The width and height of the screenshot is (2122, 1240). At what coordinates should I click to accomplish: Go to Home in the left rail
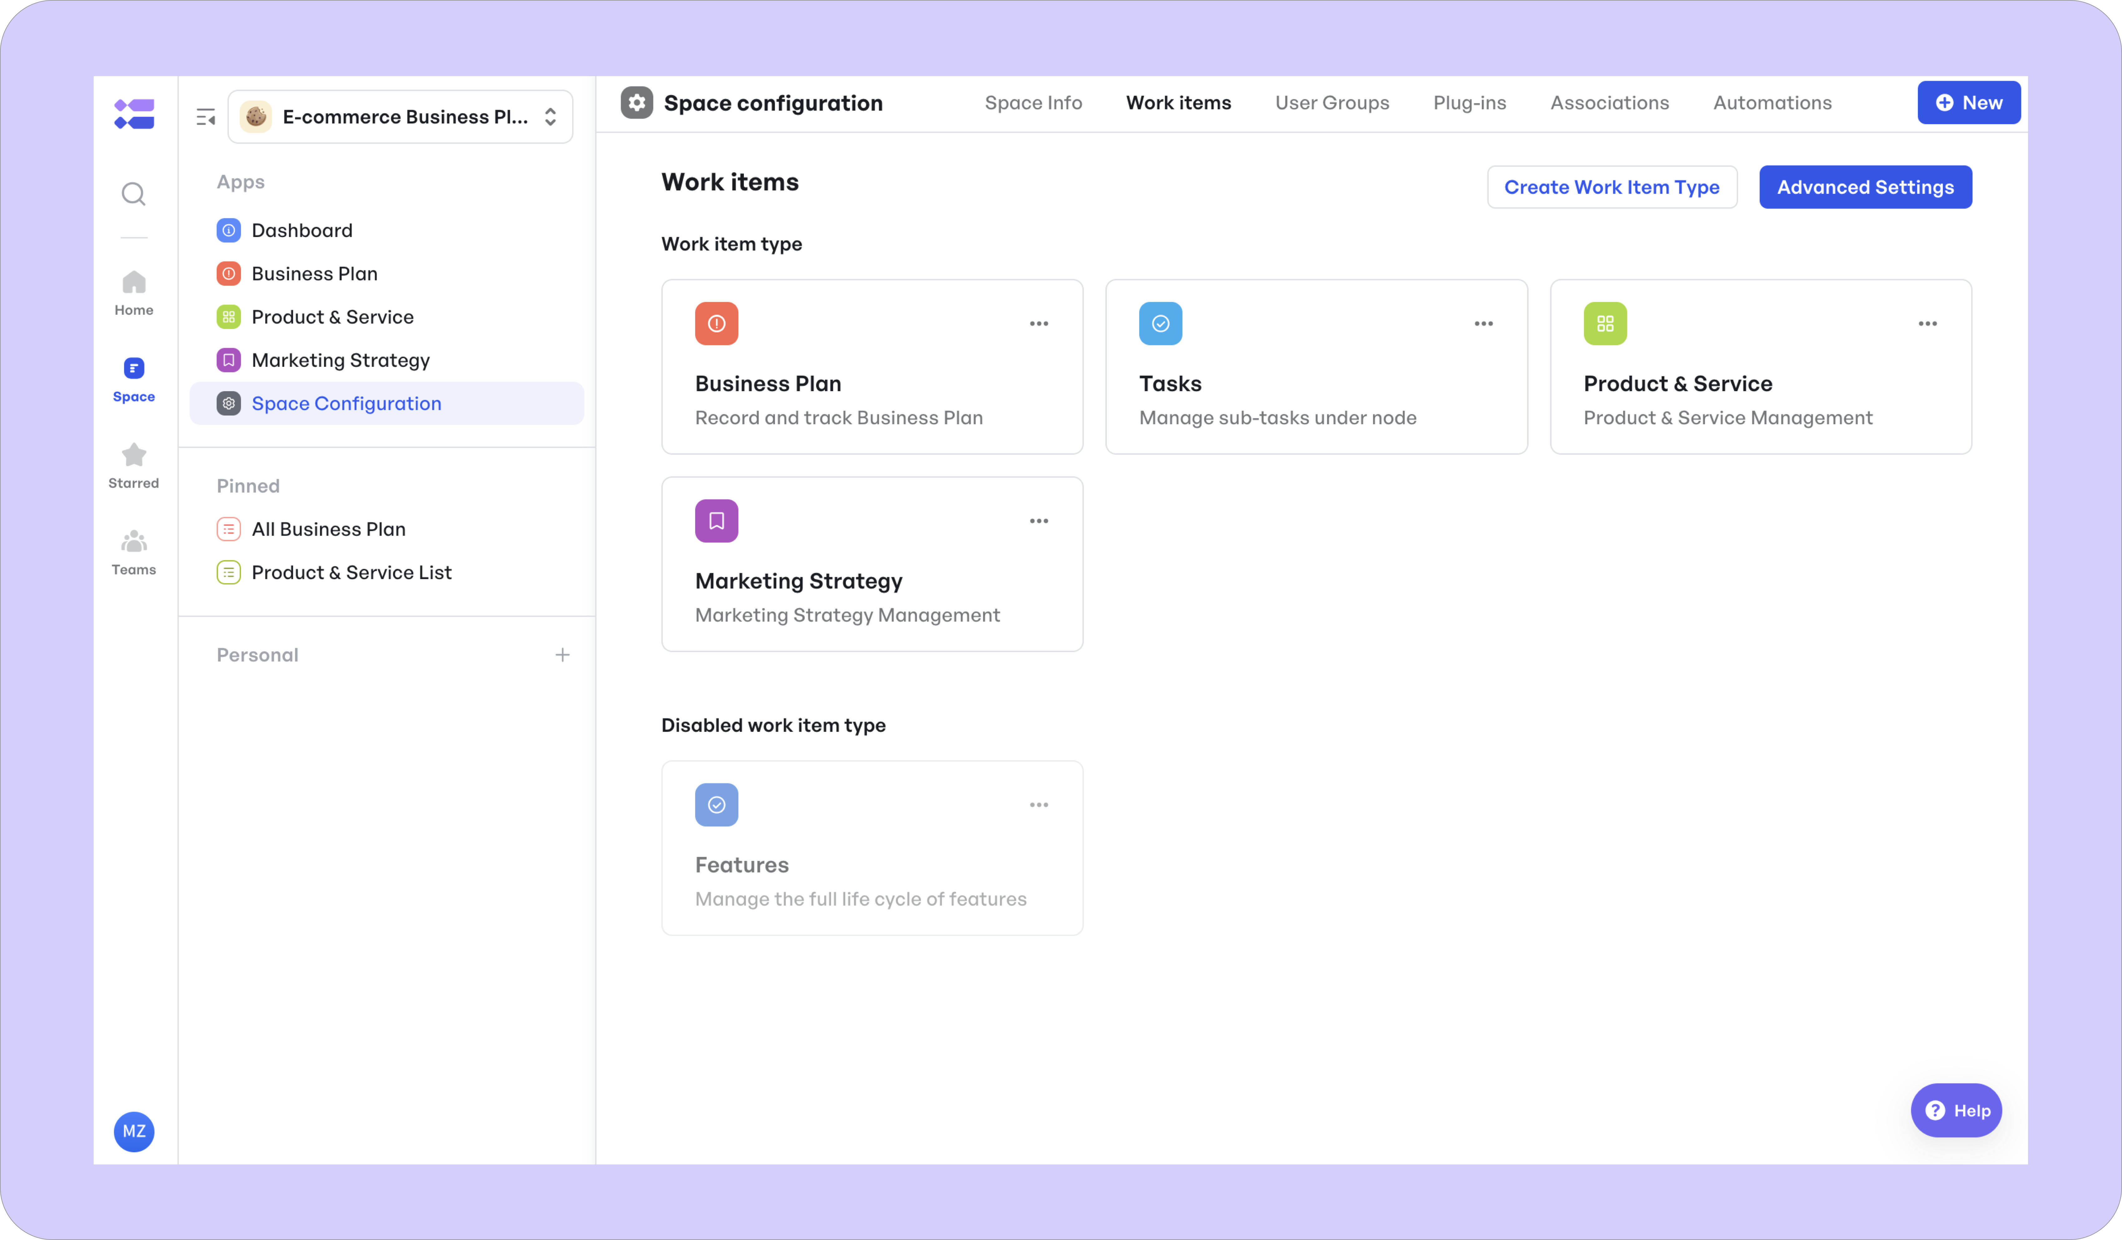134,293
